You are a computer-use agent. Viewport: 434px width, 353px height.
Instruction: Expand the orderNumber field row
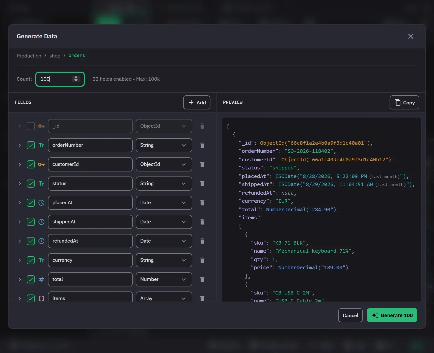click(20, 145)
